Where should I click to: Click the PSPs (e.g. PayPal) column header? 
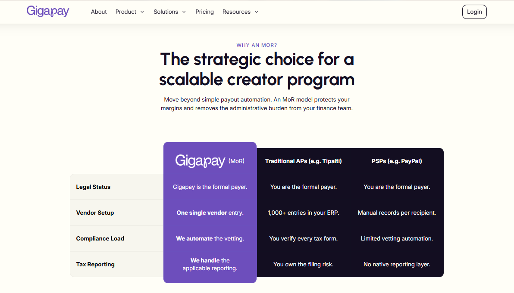(397, 161)
